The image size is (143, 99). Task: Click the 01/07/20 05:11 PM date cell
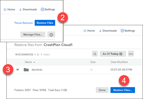coord(121,70)
